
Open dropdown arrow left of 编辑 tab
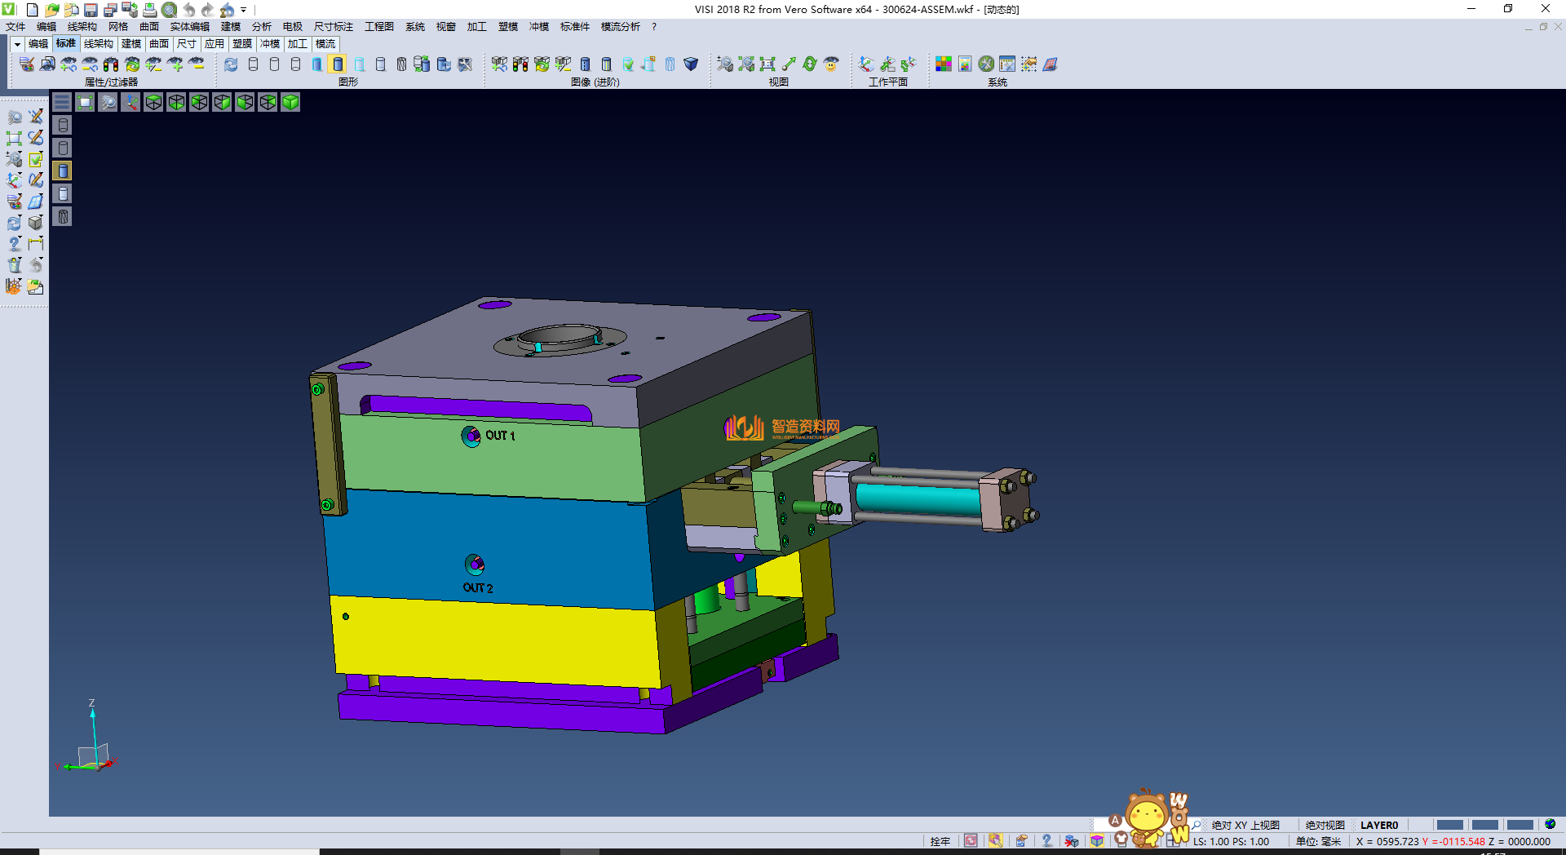tap(17, 44)
